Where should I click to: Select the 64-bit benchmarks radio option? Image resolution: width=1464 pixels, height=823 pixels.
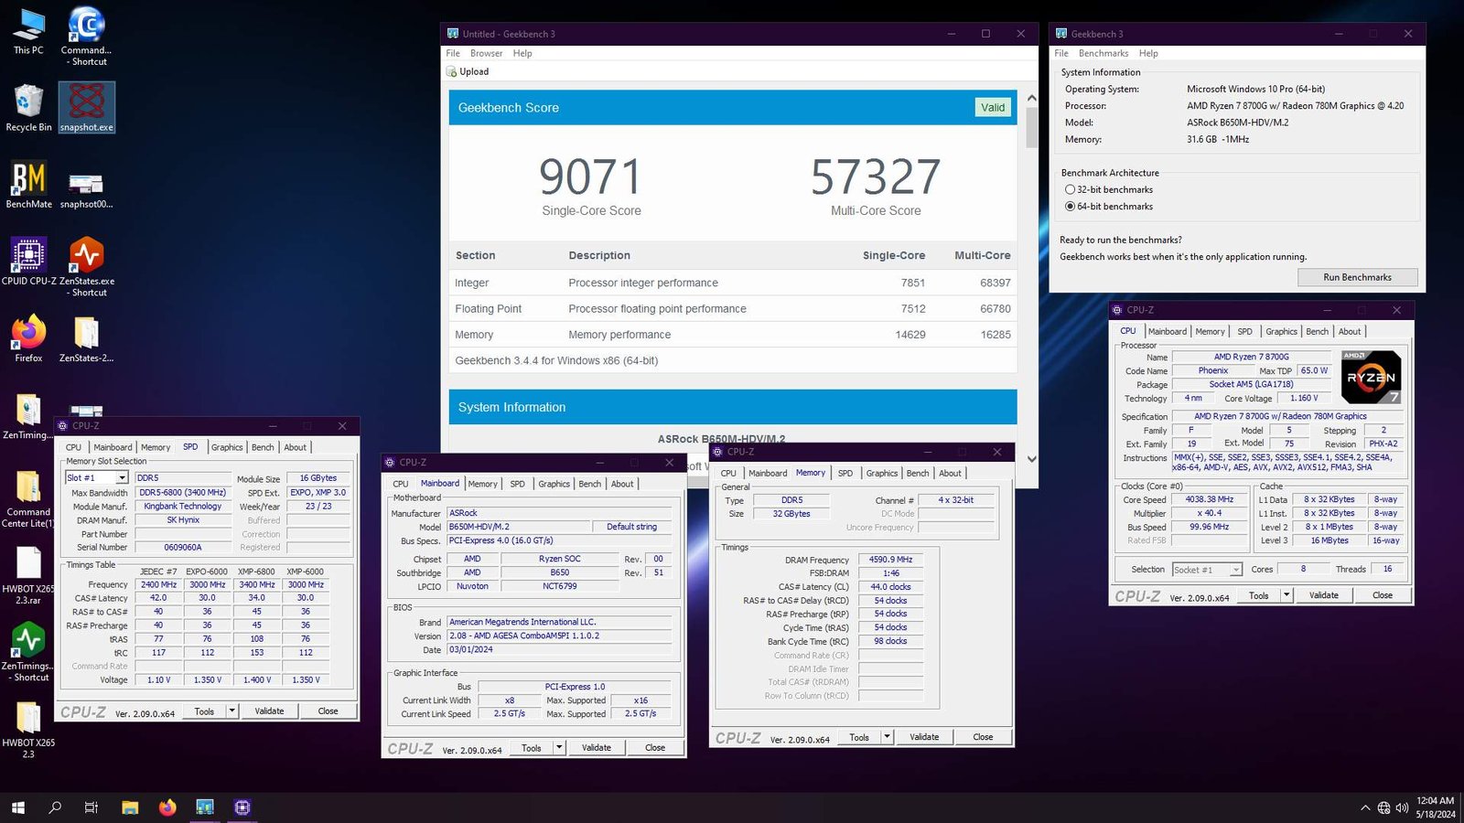[x=1070, y=207]
